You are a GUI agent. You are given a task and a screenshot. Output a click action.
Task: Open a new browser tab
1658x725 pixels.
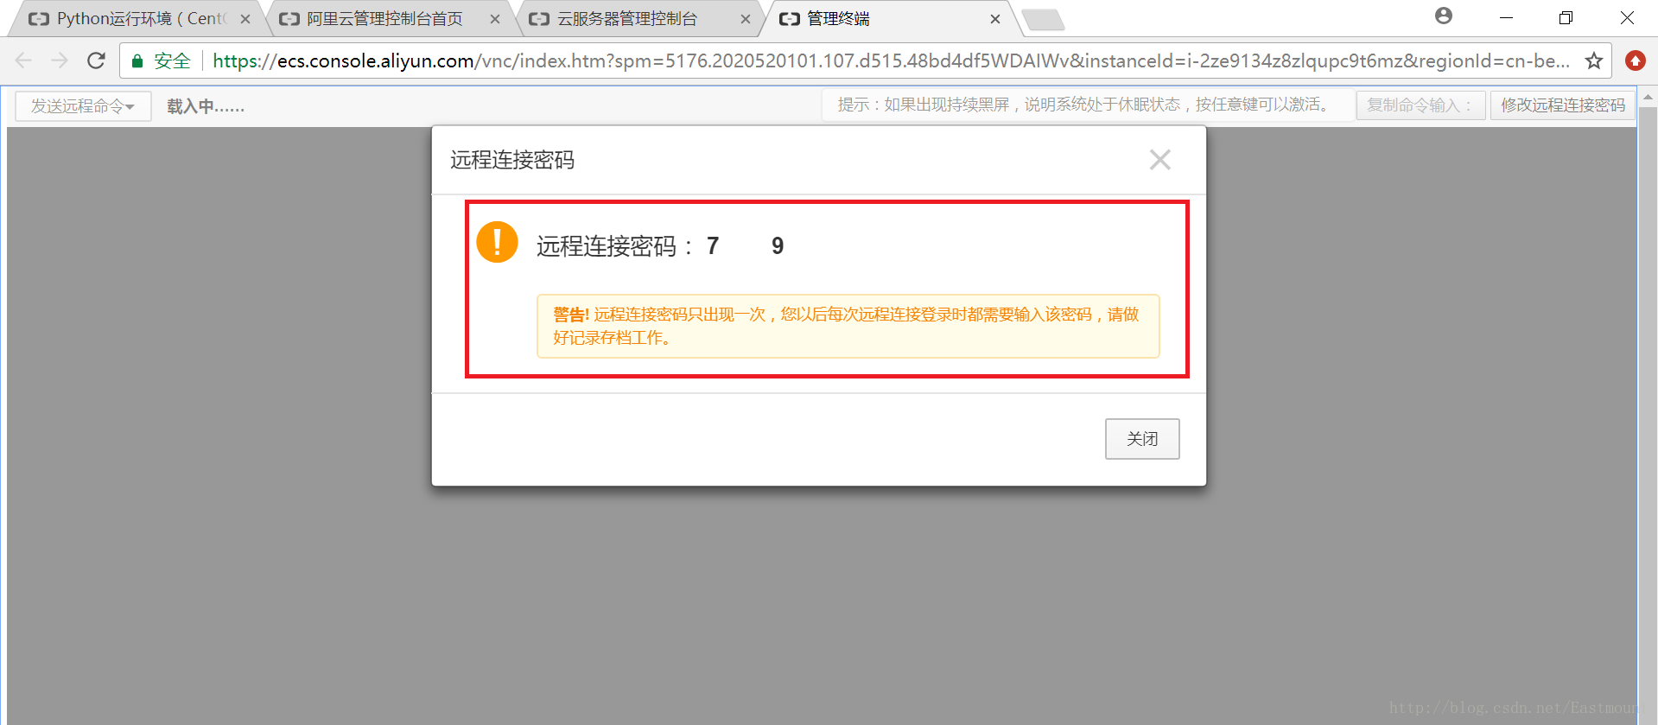click(1043, 19)
